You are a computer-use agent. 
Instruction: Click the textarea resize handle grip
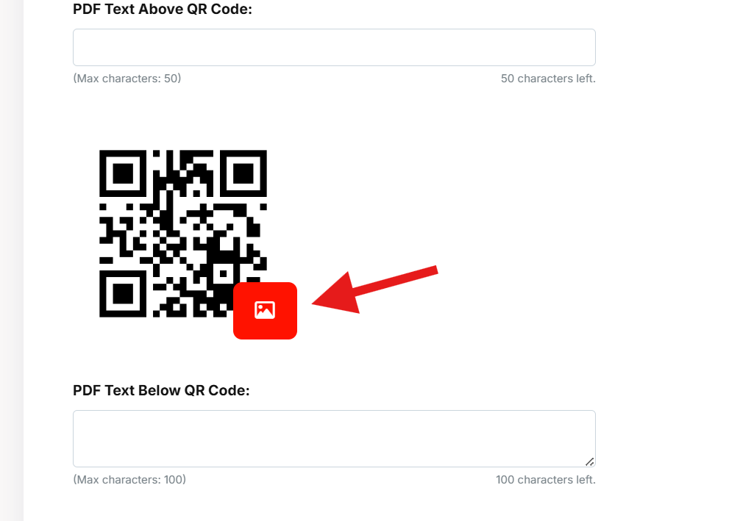point(589,461)
